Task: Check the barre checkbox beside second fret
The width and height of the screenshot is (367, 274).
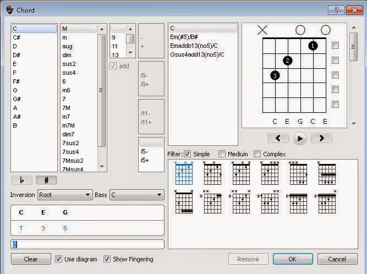Action: [335, 61]
